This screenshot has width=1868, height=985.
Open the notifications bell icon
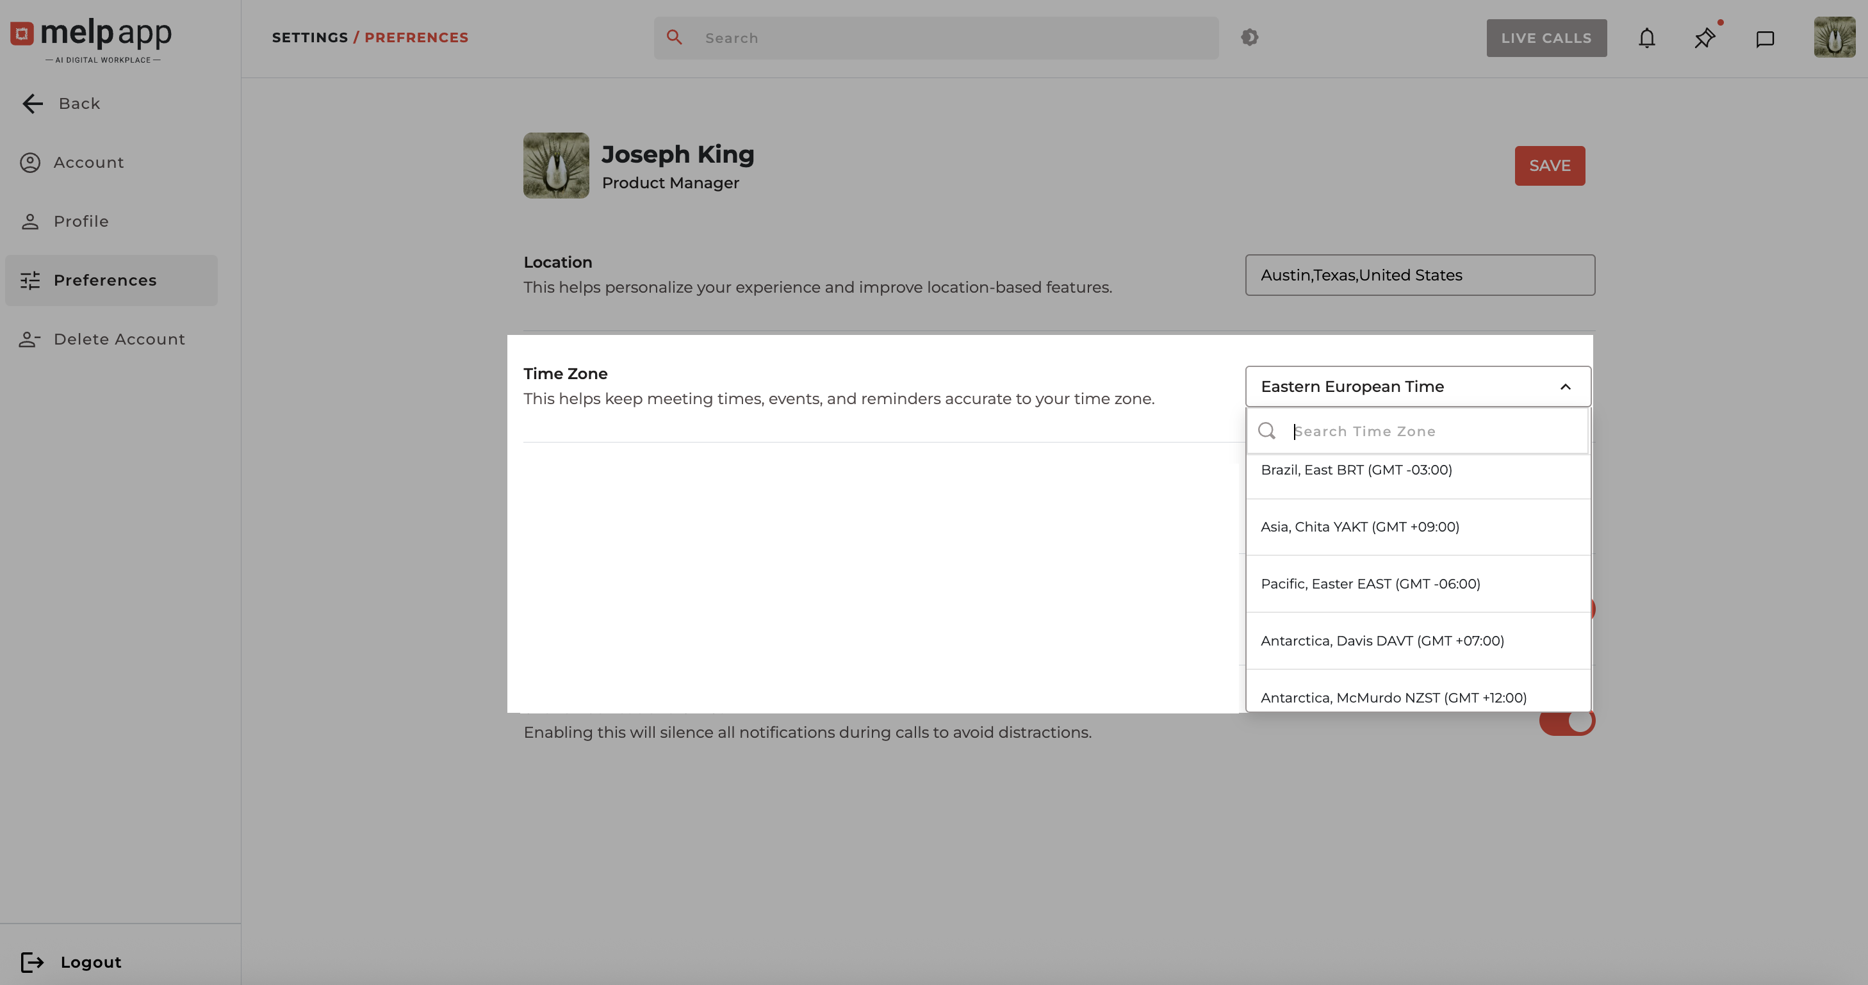(x=1647, y=38)
